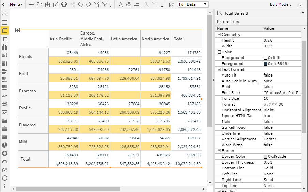Viewport: 308px width, 192px height.
Task: Click the horizontal scrollbar thumb of canvas
Action: tap(68, 189)
